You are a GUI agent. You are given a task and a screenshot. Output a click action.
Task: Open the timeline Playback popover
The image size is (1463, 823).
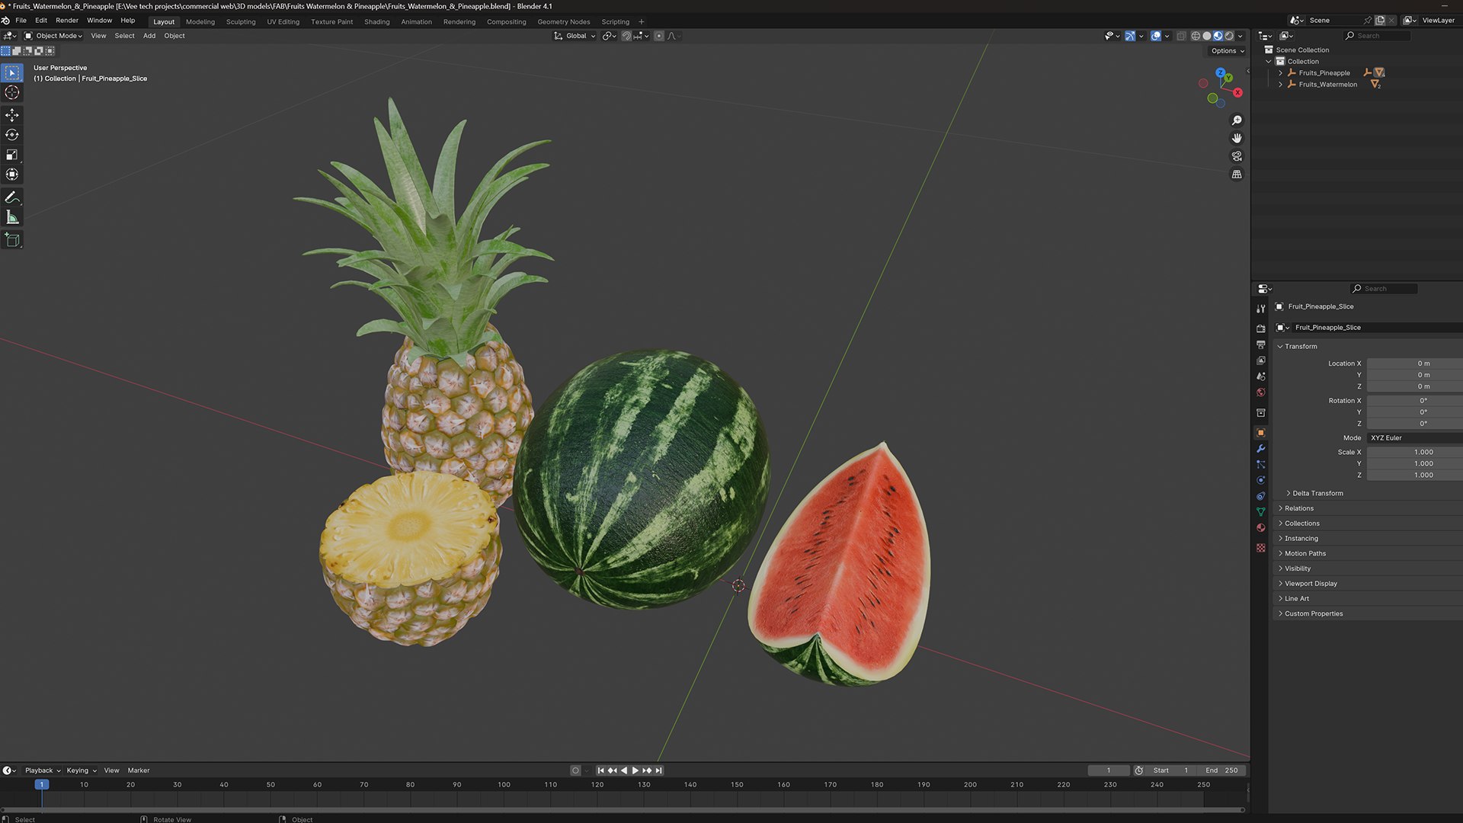point(43,770)
